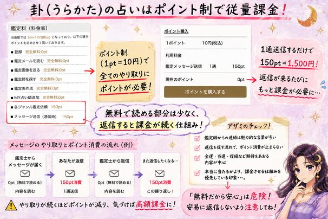Toggle checkbox beside 金運・当選・復縁など期待をあおる
This screenshot has height=219, width=328.
[x=197, y=158]
